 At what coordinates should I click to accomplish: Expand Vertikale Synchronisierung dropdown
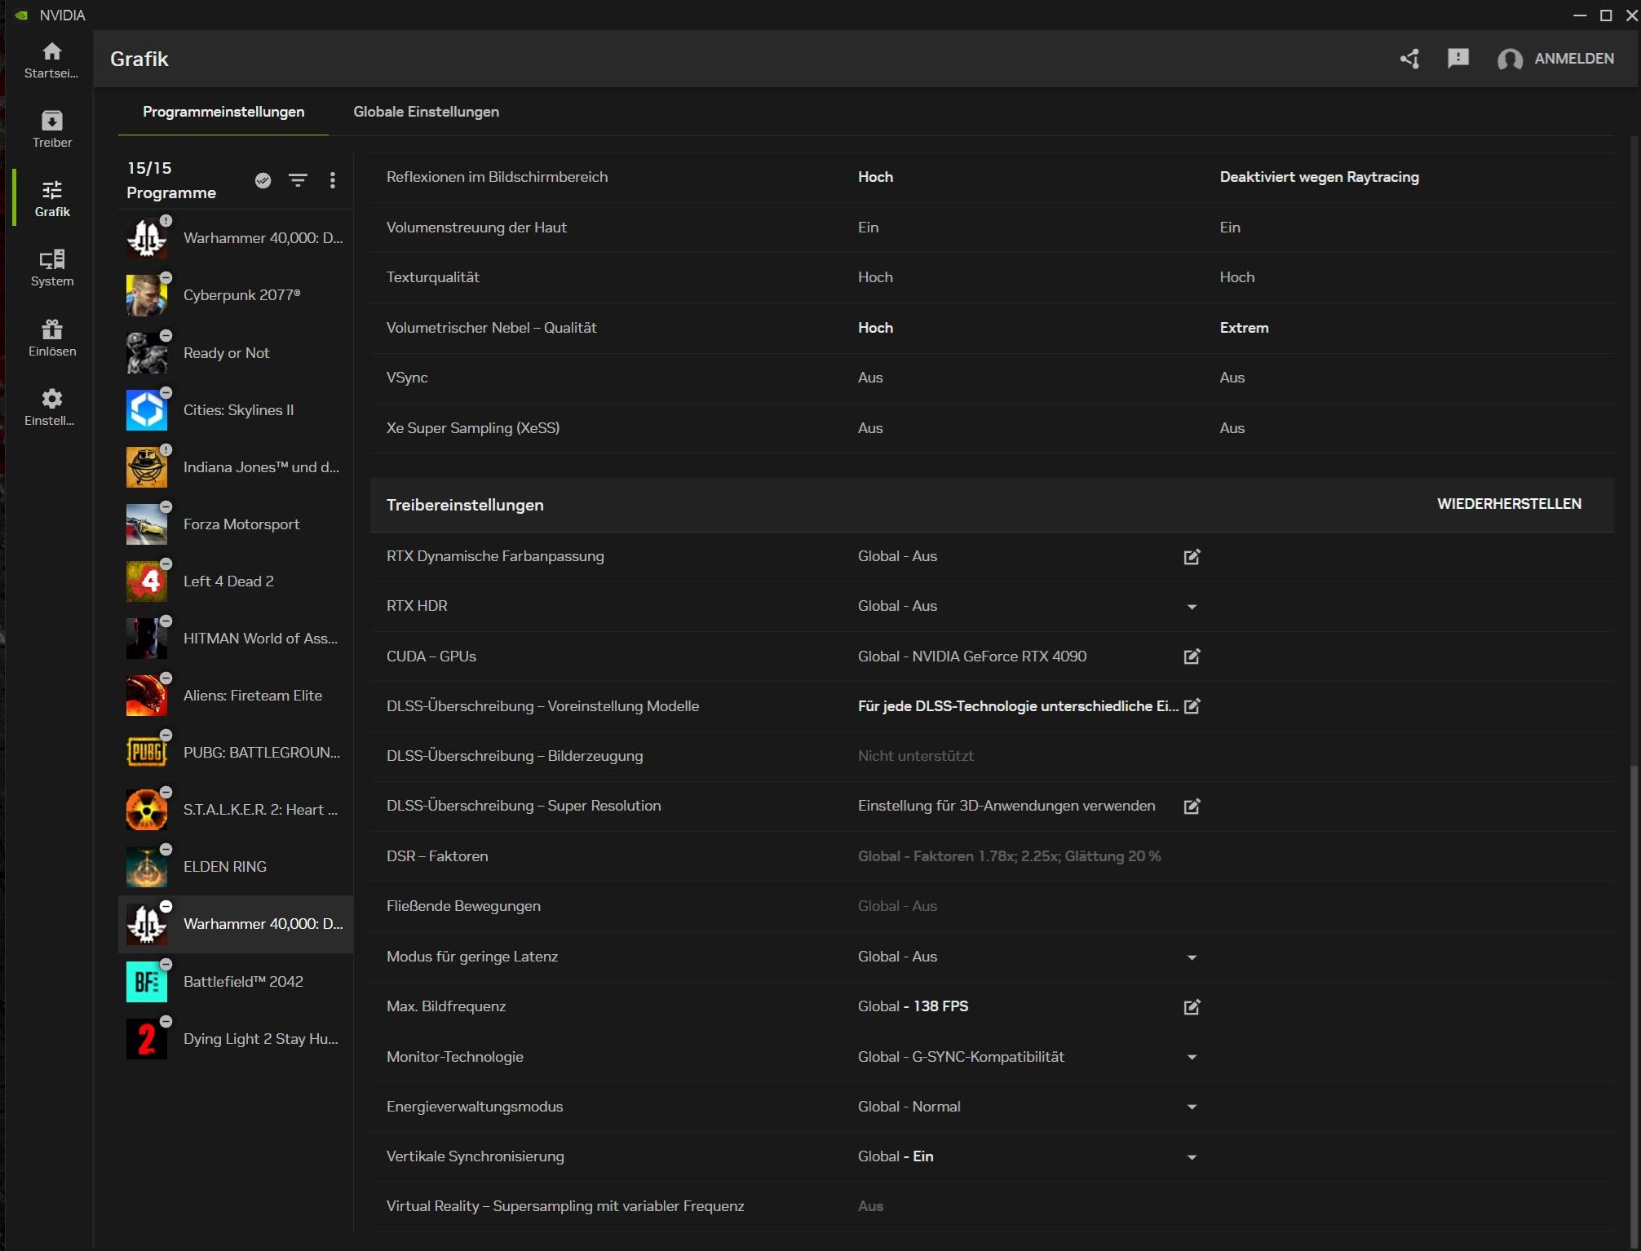pyautogui.click(x=1192, y=1157)
